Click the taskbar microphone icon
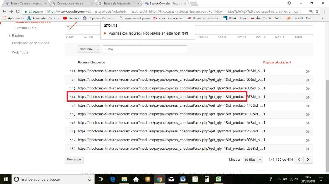 pyautogui.click(x=89, y=179)
